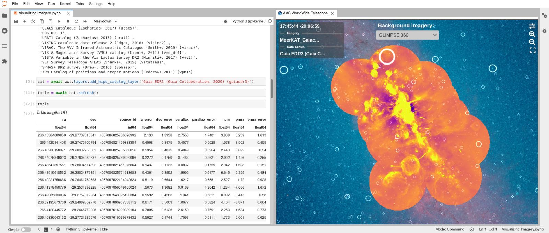Open the File Browser sidebar icon
549x233 pixels.
[x=4, y=15]
